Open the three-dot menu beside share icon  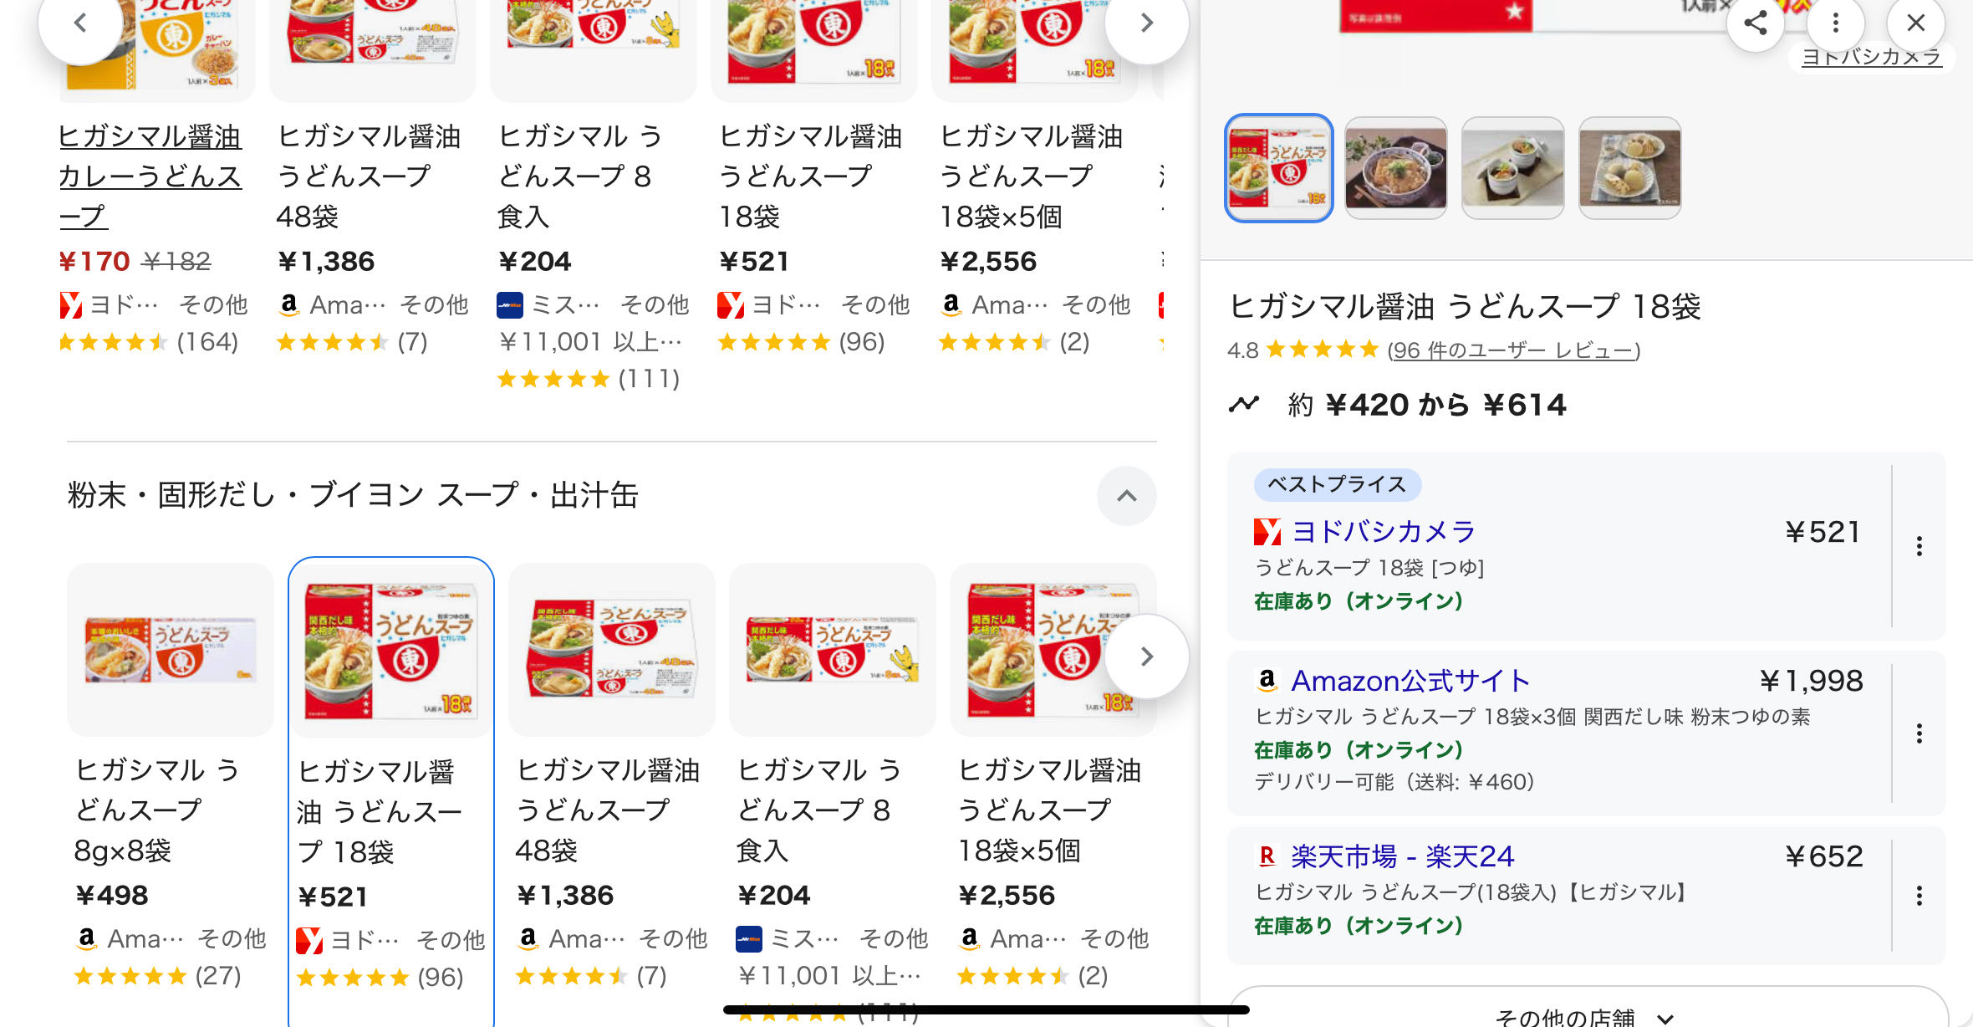pos(1835,23)
